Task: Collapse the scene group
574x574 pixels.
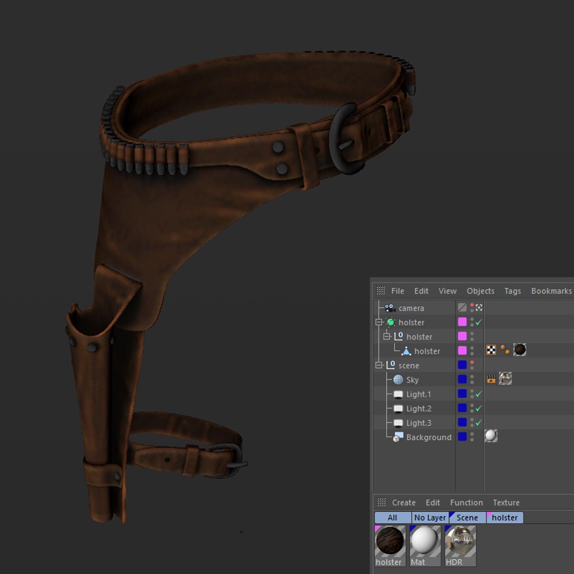Action: click(379, 365)
